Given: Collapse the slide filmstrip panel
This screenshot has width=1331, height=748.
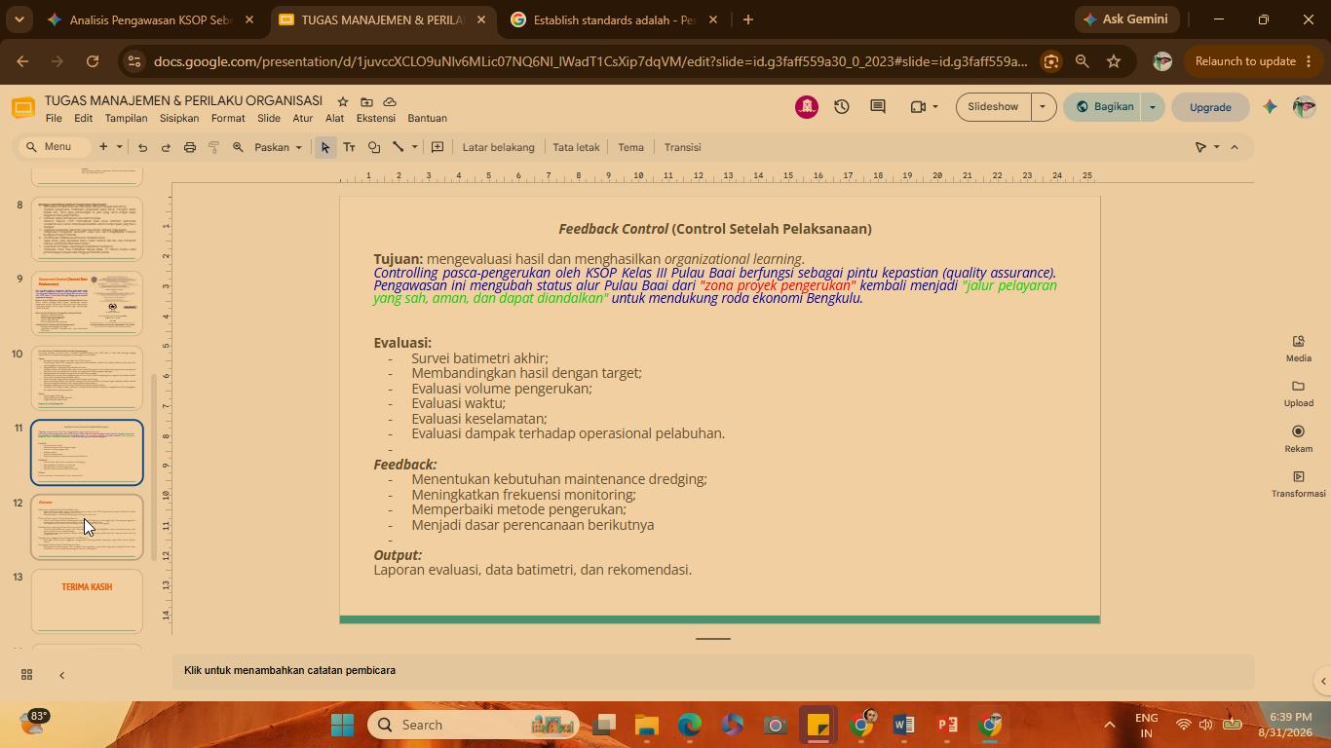Looking at the screenshot, I should (x=61, y=675).
